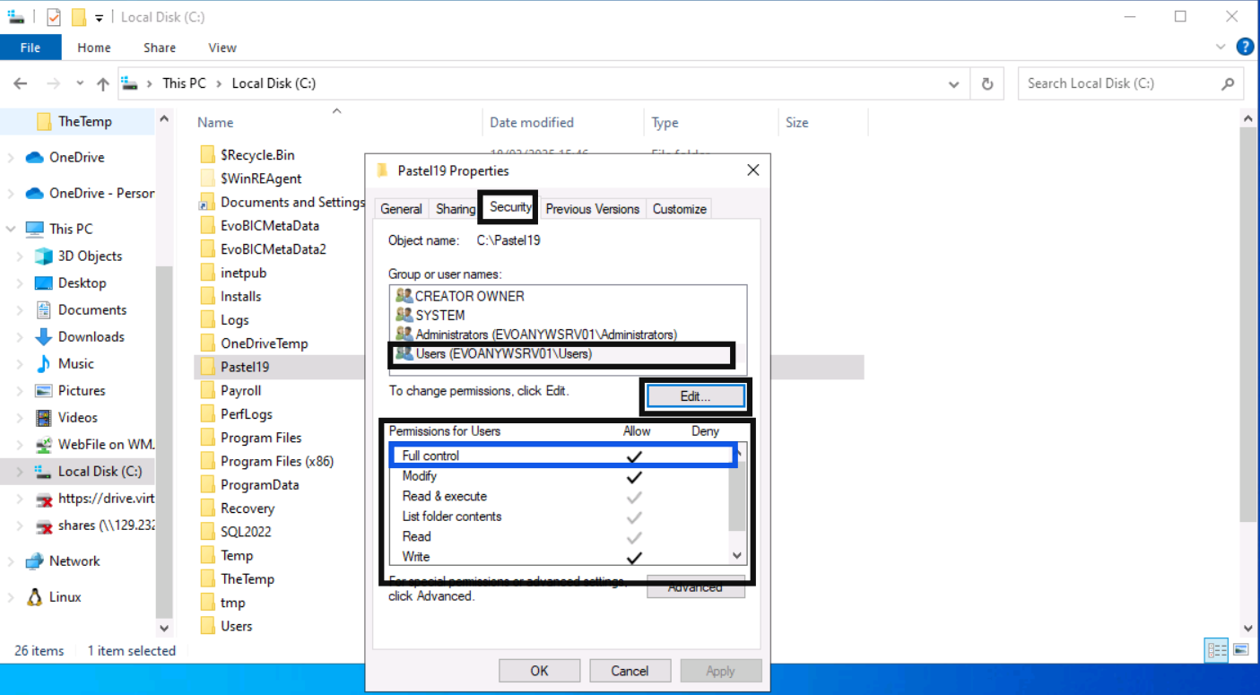1260x695 pixels.
Task: Click the Downloads icon in navigation pane
Action: pos(43,337)
